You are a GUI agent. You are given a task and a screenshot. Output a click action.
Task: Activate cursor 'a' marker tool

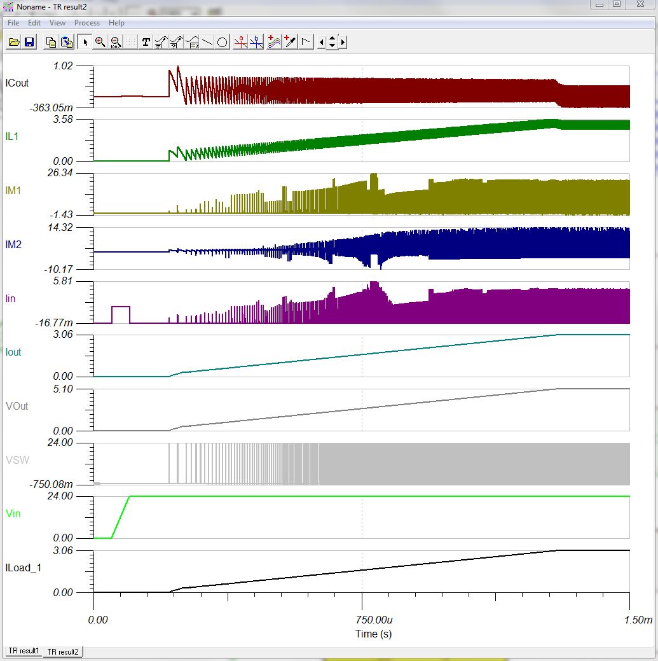pos(241,43)
